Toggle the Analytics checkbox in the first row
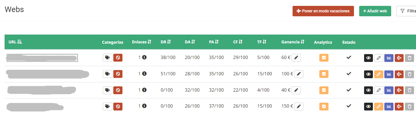Image resolution: width=416 pixels, height=132 pixels. 324,58
